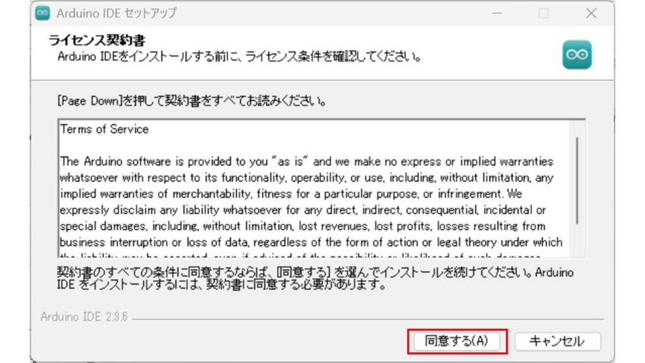
Task: Click the ライセンス契約書 heading text
Action: tap(97, 40)
